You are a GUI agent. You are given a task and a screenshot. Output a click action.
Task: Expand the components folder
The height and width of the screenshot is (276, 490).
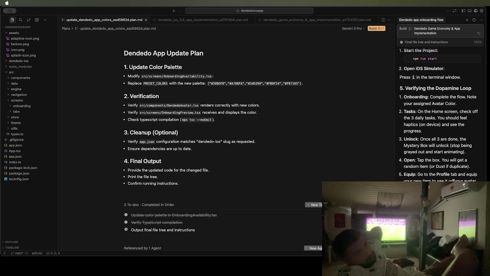coord(20,78)
